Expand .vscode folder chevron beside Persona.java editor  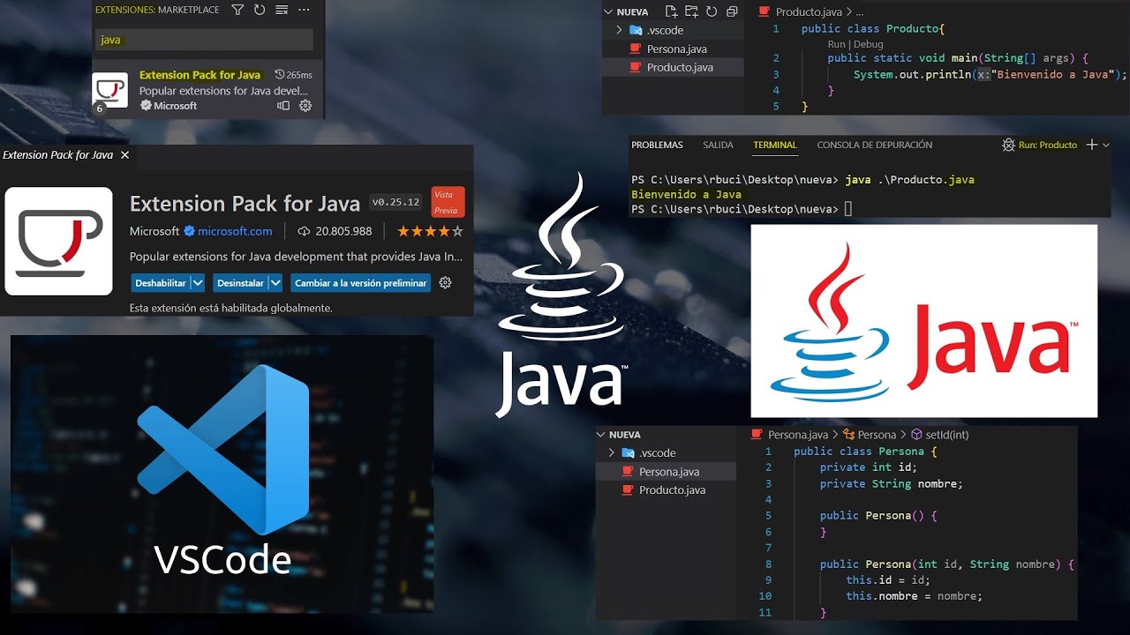pyautogui.click(x=612, y=452)
